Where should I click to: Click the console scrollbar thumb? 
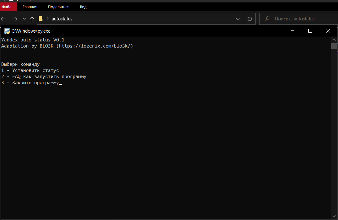point(334,46)
